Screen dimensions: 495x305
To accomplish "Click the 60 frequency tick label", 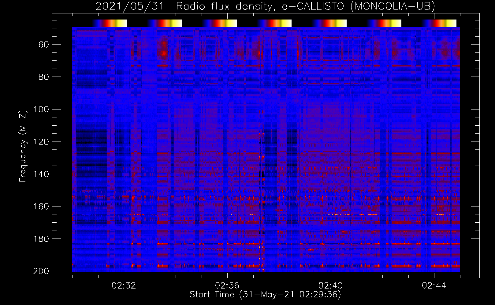I will tap(44, 45).
